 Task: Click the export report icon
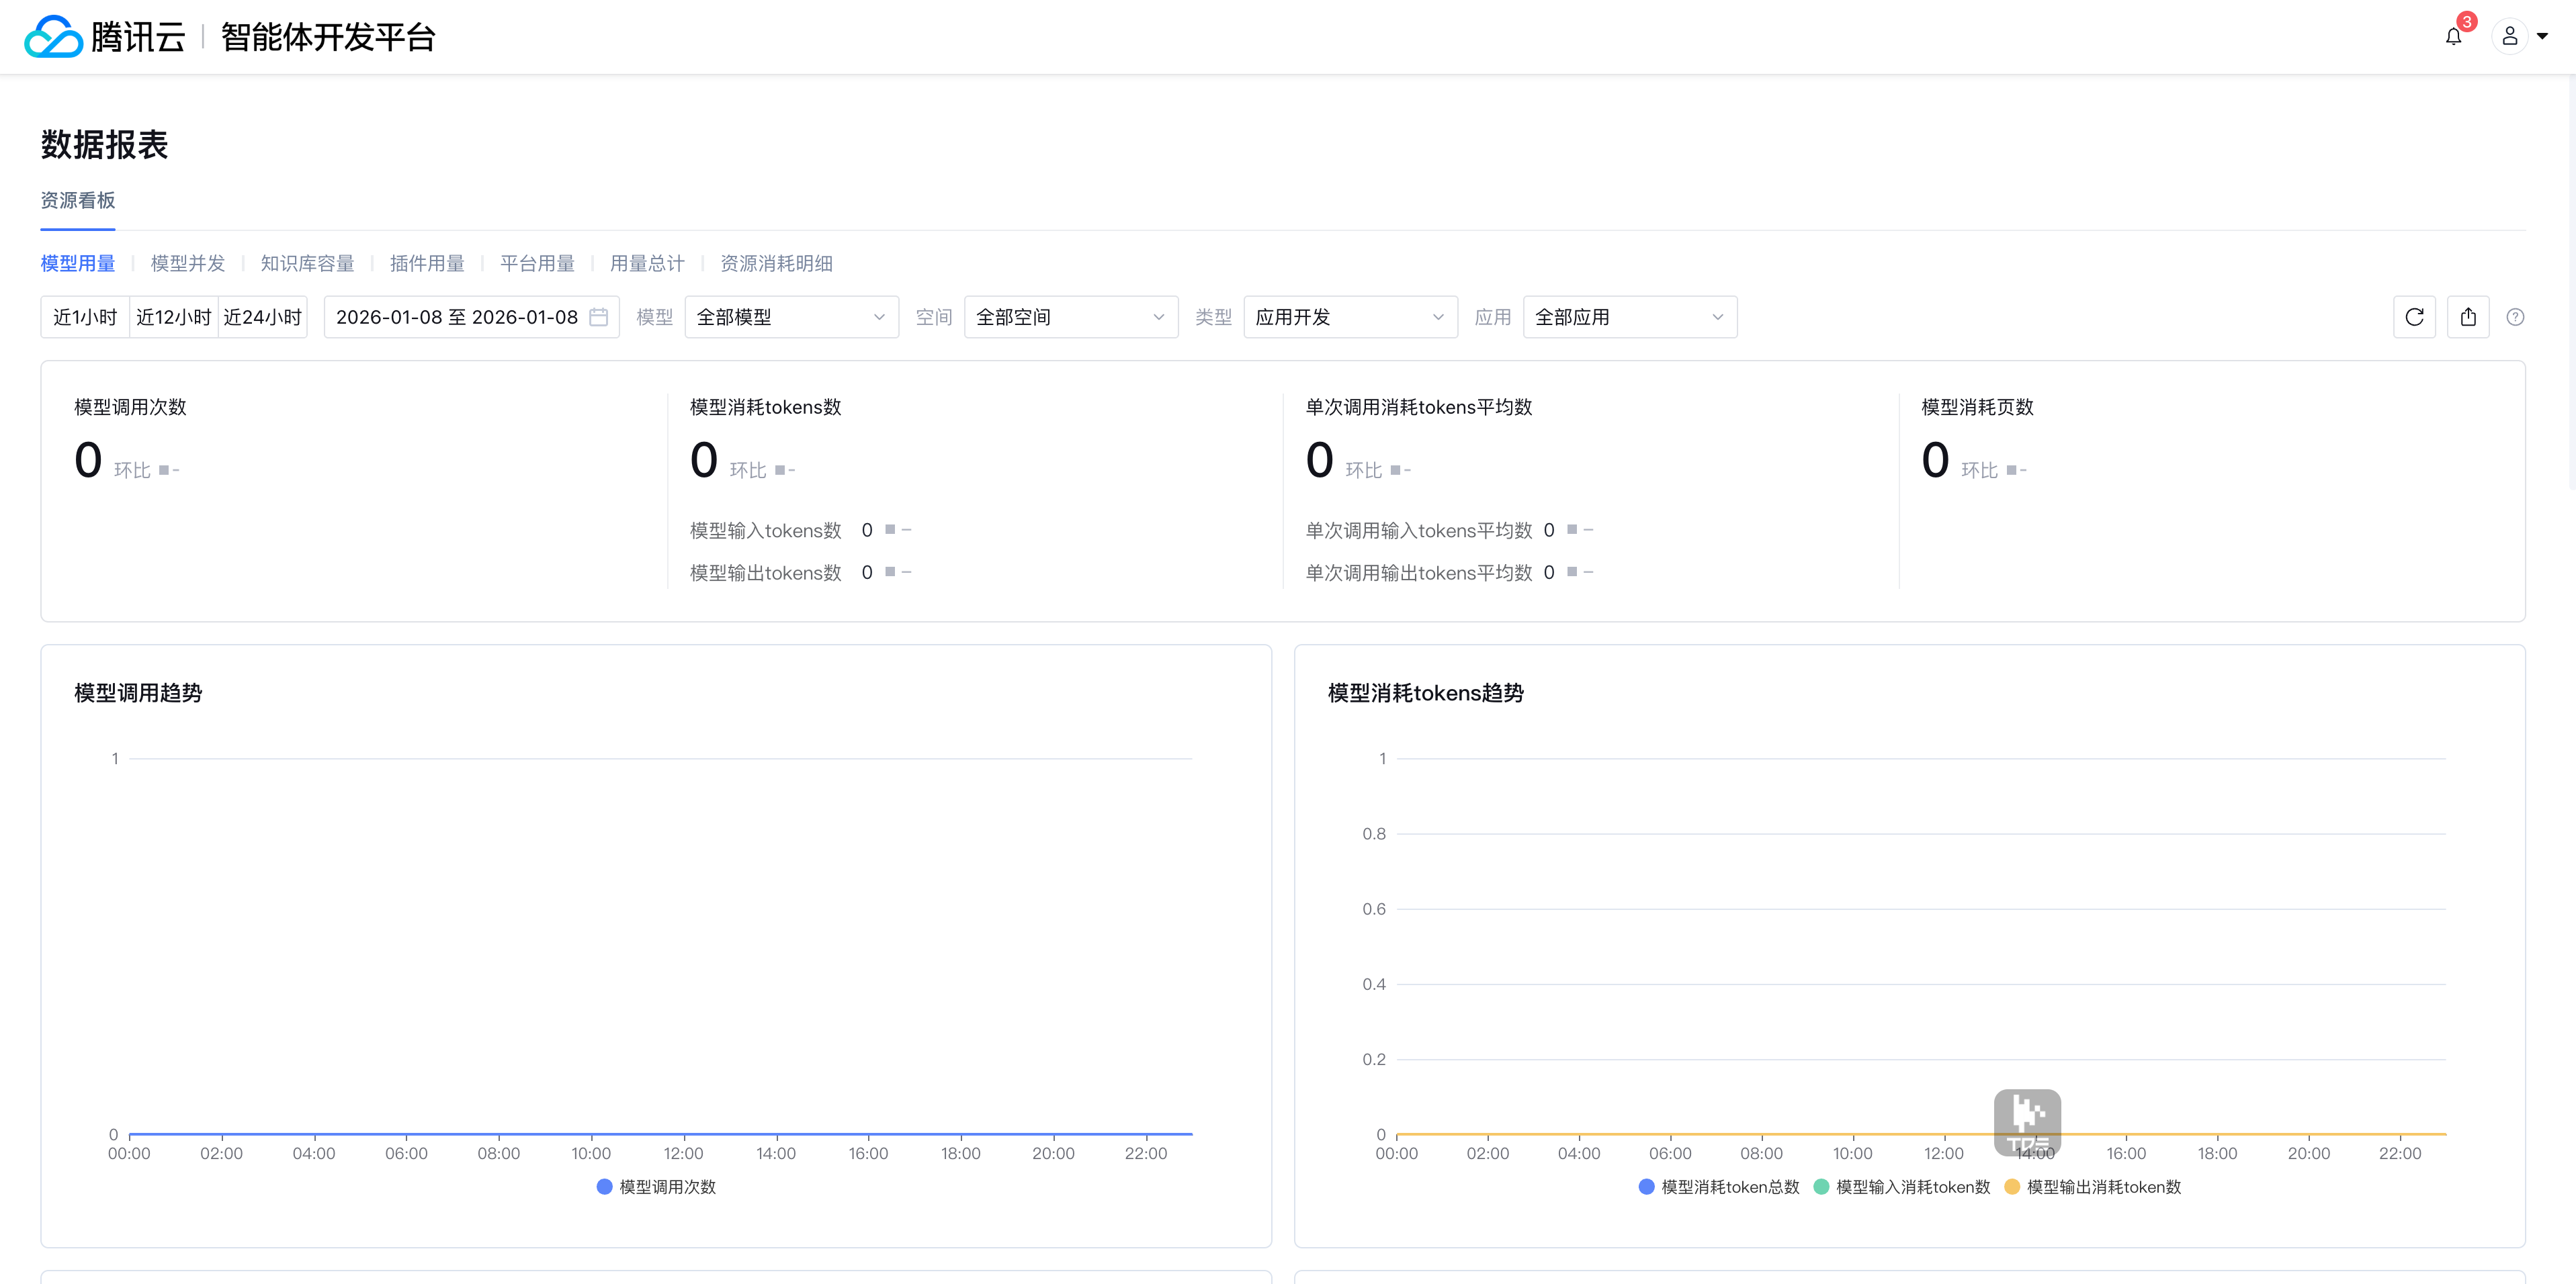pyautogui.click(x=2468, y=317)
